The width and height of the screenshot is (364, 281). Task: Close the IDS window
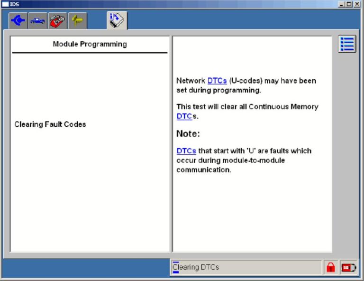357,4
